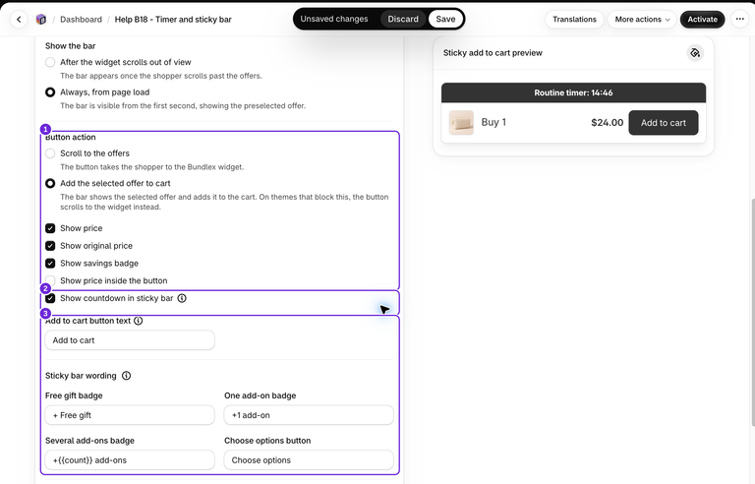Click the $24.00 price in preview
The image size is (755, 484).
click(608, 122)
